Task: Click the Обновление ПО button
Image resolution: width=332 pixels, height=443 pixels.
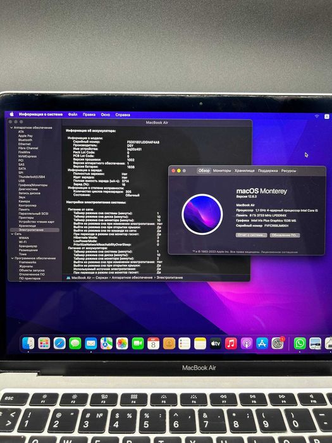Action: 285,235
